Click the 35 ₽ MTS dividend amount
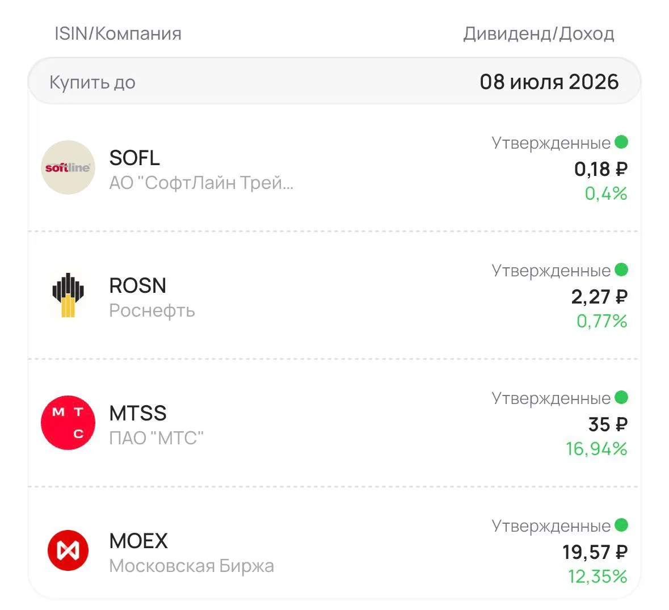Viewport: 669px width, 610px height. point(608,424)
